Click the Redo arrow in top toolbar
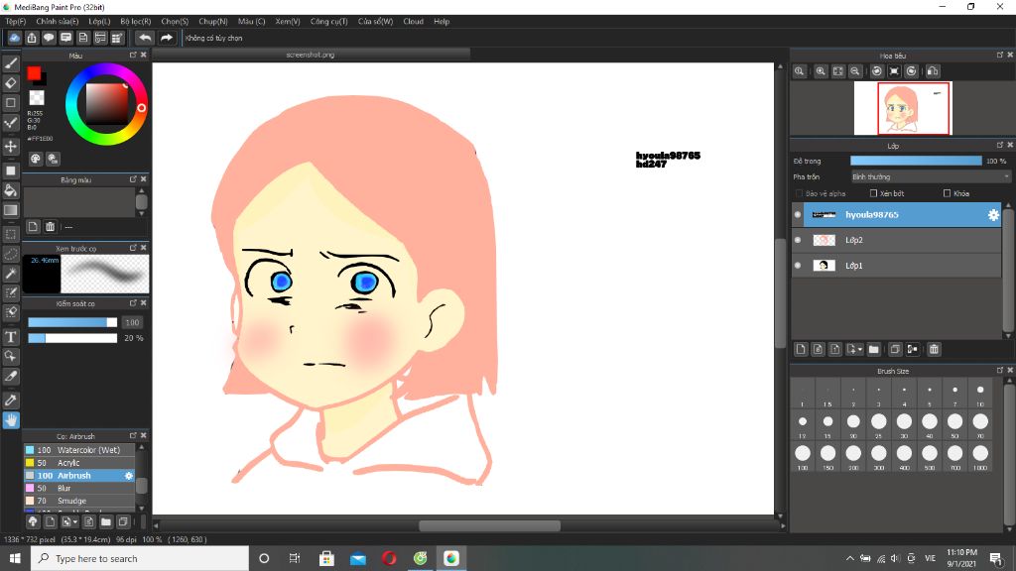This screenshot has height=571, width=1016. pos(167,38)
